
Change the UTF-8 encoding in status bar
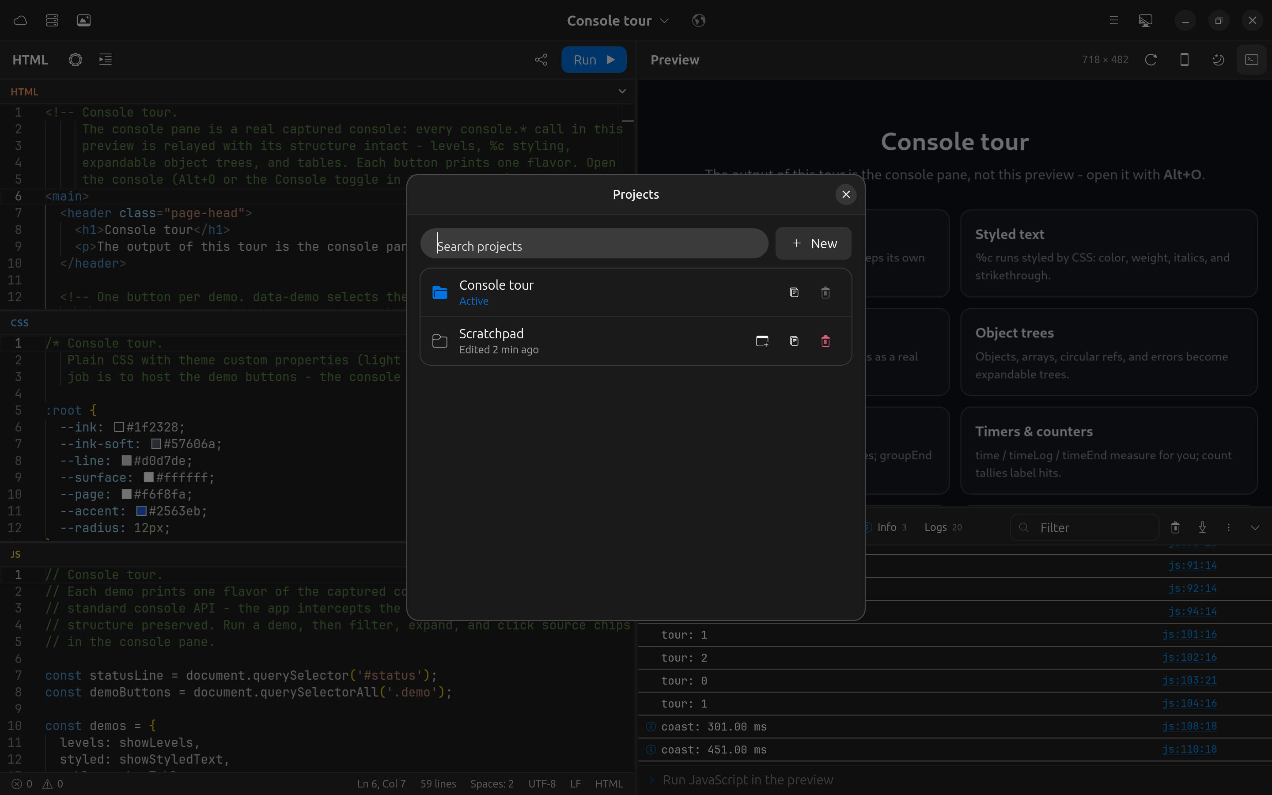pos(542,784)
